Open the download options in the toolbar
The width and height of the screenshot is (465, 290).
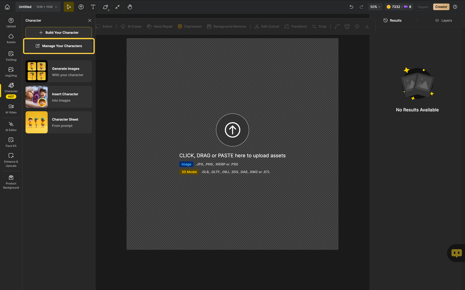tap(367, 26)
